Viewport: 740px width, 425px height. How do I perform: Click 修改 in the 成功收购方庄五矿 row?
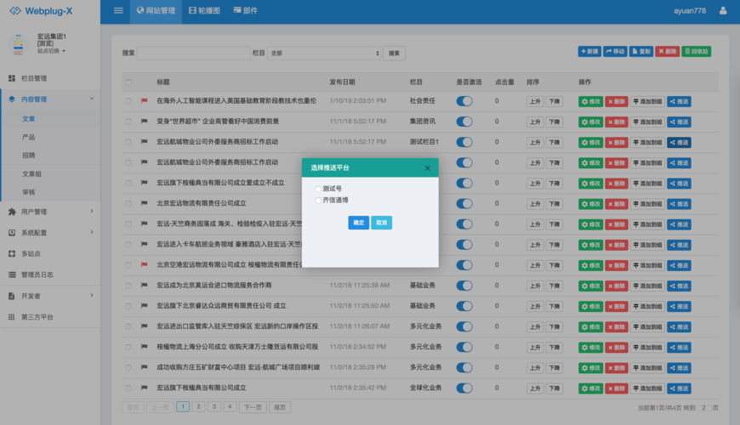click(x=590, y=368)
